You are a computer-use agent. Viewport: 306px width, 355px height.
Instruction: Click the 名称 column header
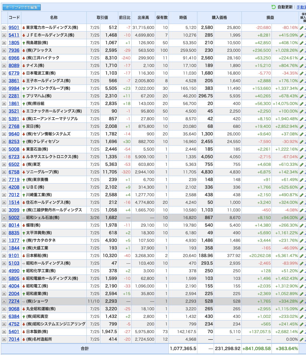click(x=54, y=18)
